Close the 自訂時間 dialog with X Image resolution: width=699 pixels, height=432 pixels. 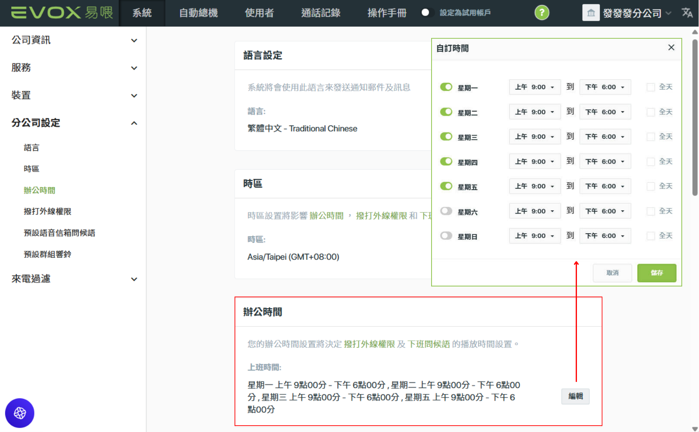(671, 48)
